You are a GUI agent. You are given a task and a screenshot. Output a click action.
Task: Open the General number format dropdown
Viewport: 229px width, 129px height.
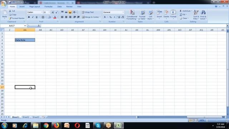click(123, 12)
